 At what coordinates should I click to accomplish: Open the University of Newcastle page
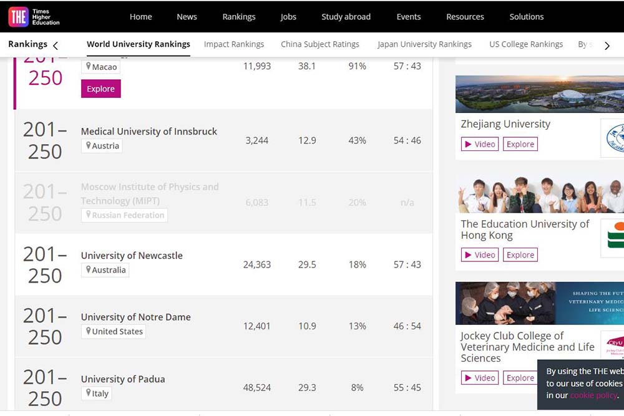tap(132, 255)
